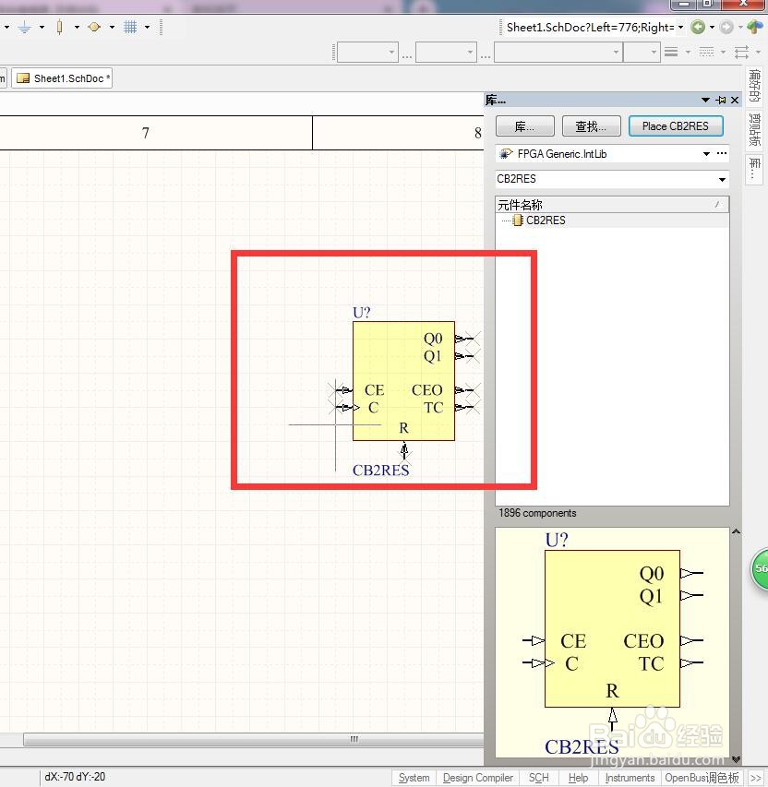Open the 剪贴板 side panel tab
This screenshot has height=787, width=768.
tap(754, 129)
